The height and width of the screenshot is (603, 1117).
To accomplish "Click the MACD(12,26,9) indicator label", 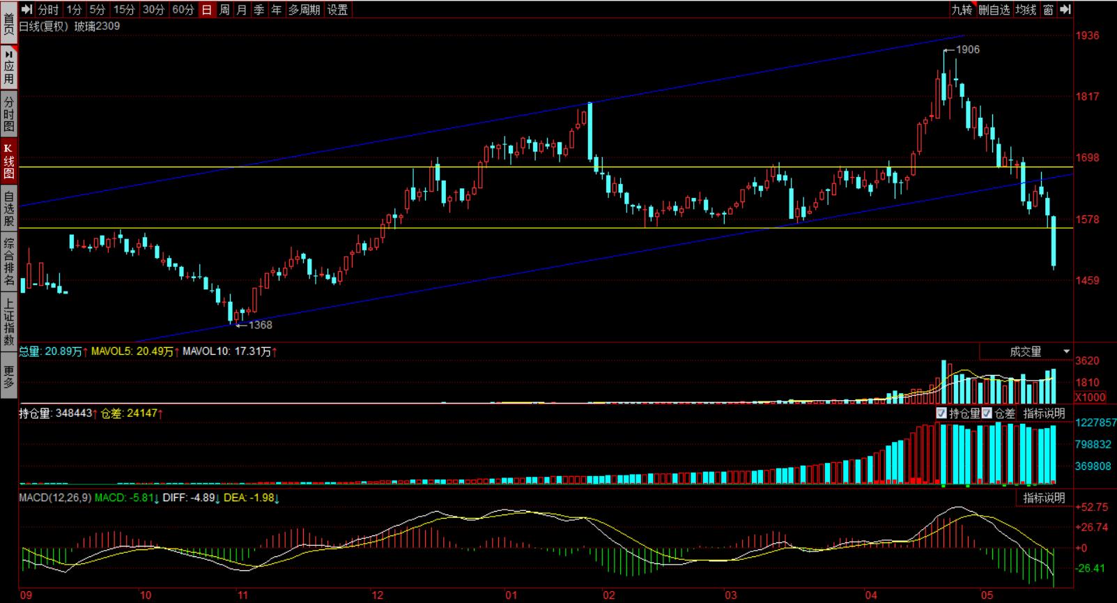I will click(x=55, y=498).
